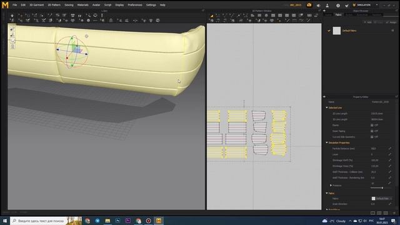Adjust the Pressure slider handle

[x=382, y=188]
